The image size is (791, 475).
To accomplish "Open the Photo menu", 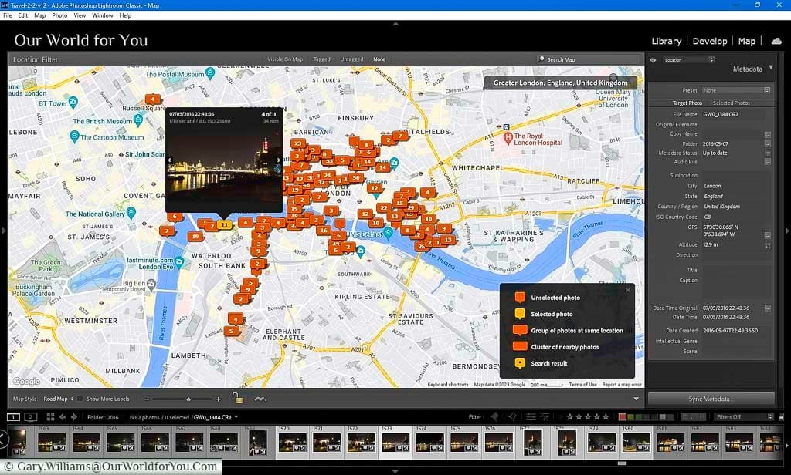I will (59, 15).
